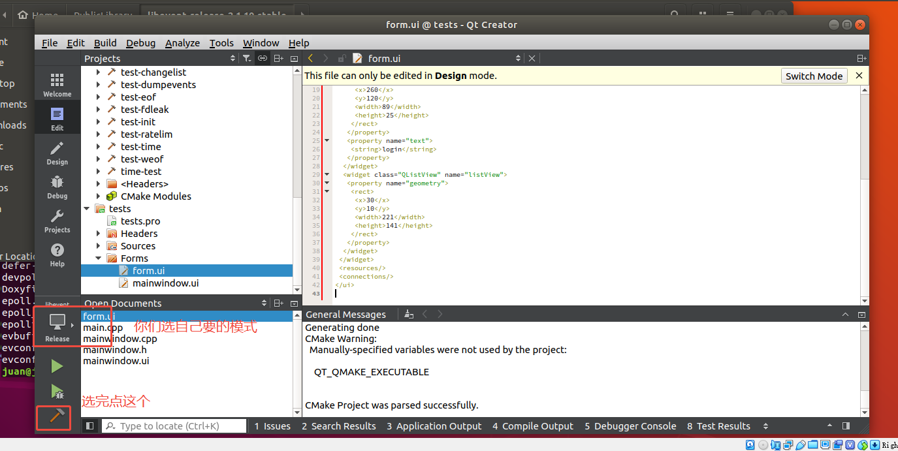Open the Build menu

point(105,42)
